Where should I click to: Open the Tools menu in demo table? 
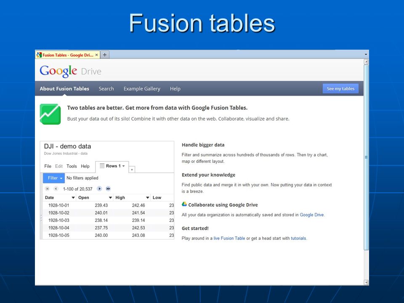pyautogui.click(x=72, y=166)
